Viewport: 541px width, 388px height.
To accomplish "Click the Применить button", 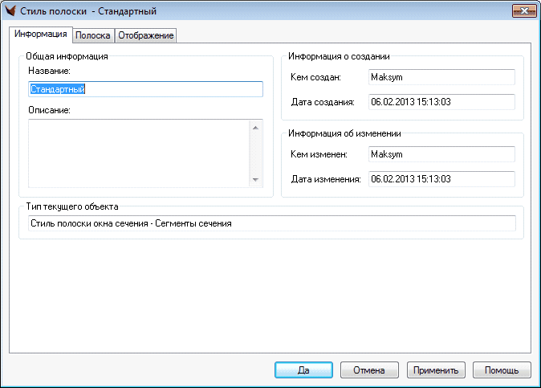I will coord(436,370).
